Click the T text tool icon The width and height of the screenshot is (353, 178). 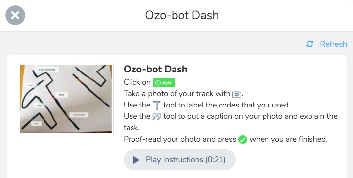[x=157, y=105]
